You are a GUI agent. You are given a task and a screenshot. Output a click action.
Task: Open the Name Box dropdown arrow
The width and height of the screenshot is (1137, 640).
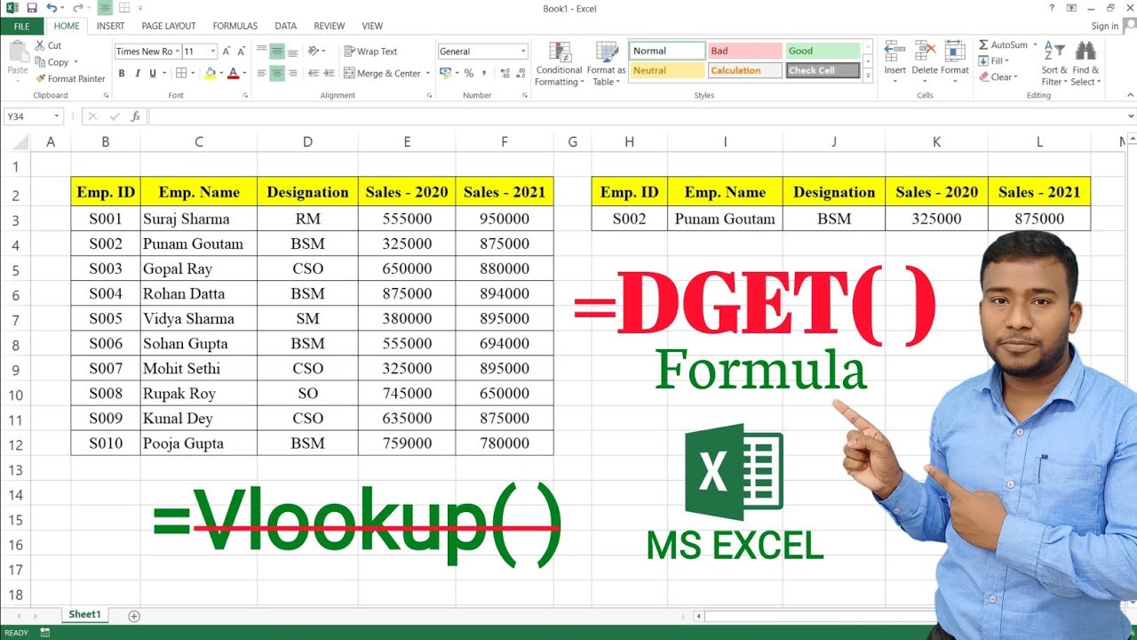(x=57, y=116)
